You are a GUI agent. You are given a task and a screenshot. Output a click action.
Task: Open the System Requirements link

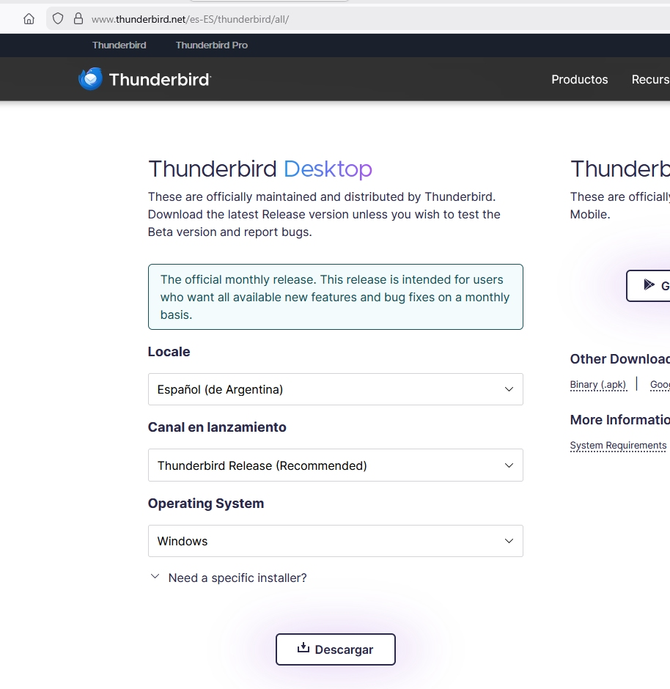coord(618,446)
